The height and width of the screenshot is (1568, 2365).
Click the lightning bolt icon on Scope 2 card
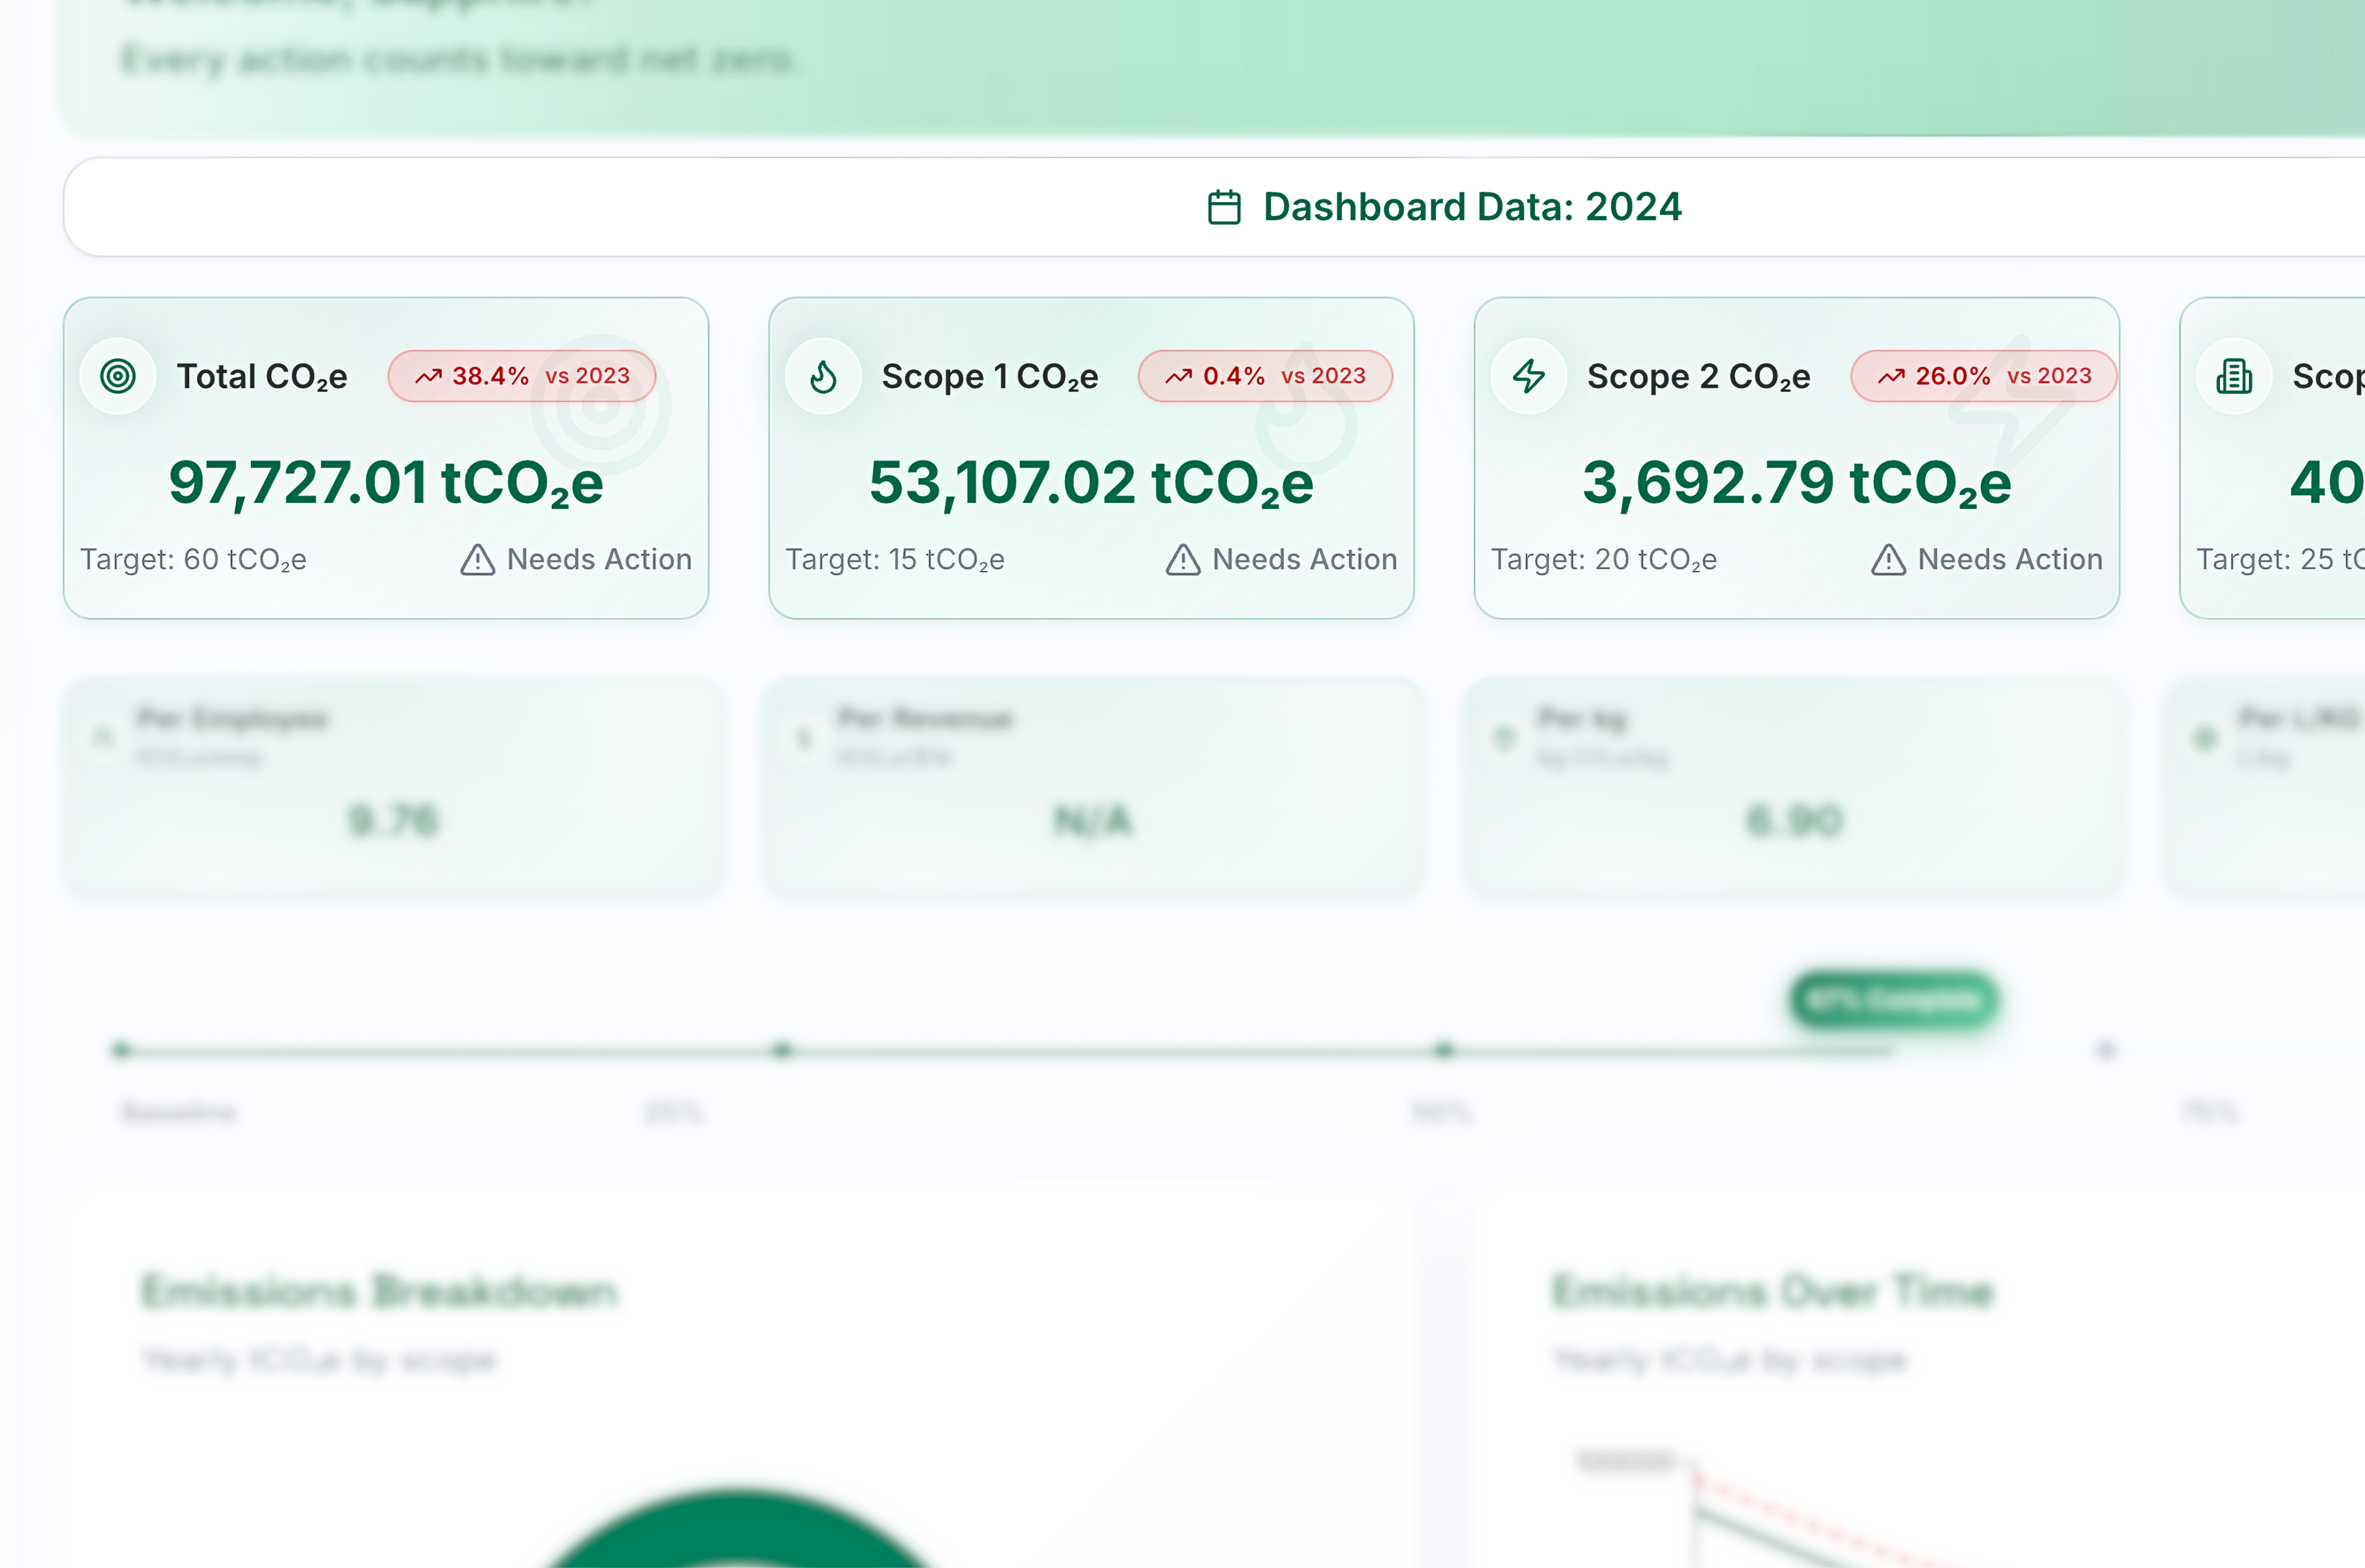click(1529, 376)
